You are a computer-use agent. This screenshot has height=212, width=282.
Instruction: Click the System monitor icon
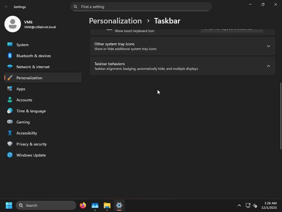(x=10, y=44)
